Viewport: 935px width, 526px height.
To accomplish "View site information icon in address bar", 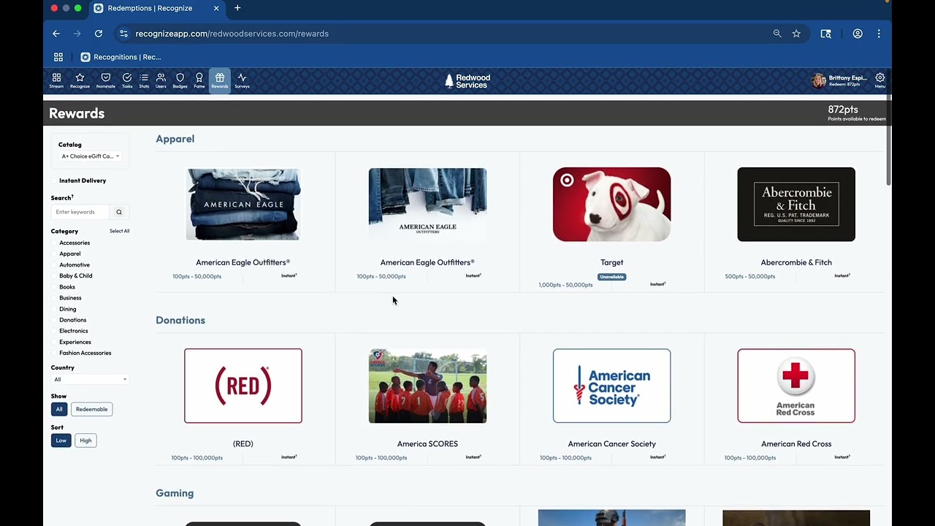I will coord(123,34).
